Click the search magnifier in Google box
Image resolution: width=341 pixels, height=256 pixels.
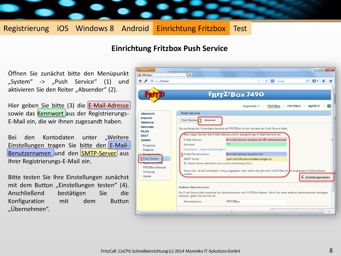[307, 81]
